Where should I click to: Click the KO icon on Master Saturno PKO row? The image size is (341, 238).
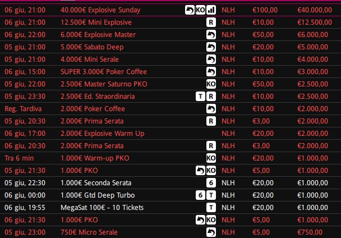tap(211, 84)
